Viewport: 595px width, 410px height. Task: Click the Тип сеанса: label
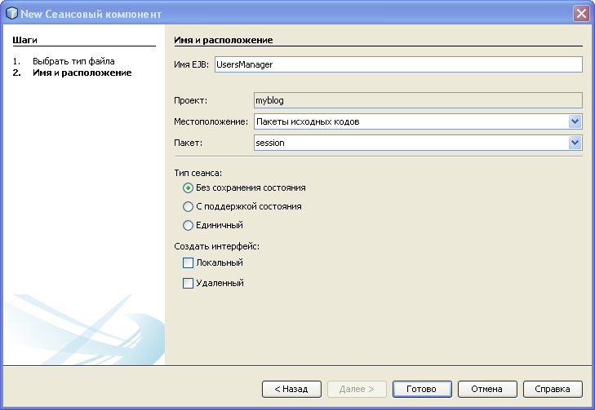tap(198, 173)
